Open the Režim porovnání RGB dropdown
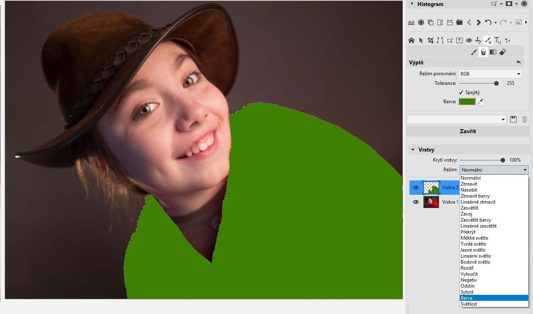 pos(490,74)
